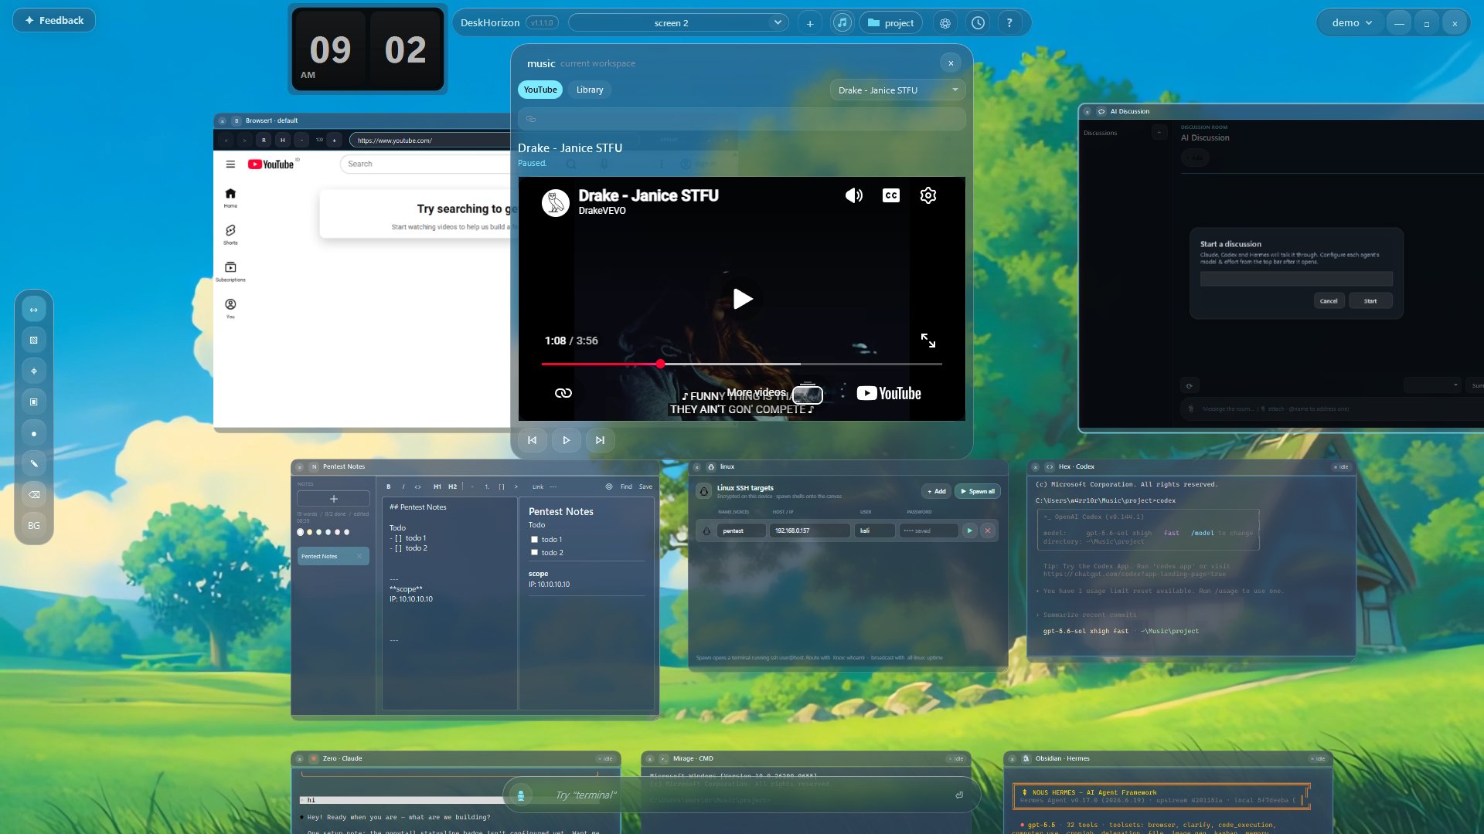The image size is (1484, 834).
Task: Click Link in Pentest Notes toolbar
Action: 538,486
